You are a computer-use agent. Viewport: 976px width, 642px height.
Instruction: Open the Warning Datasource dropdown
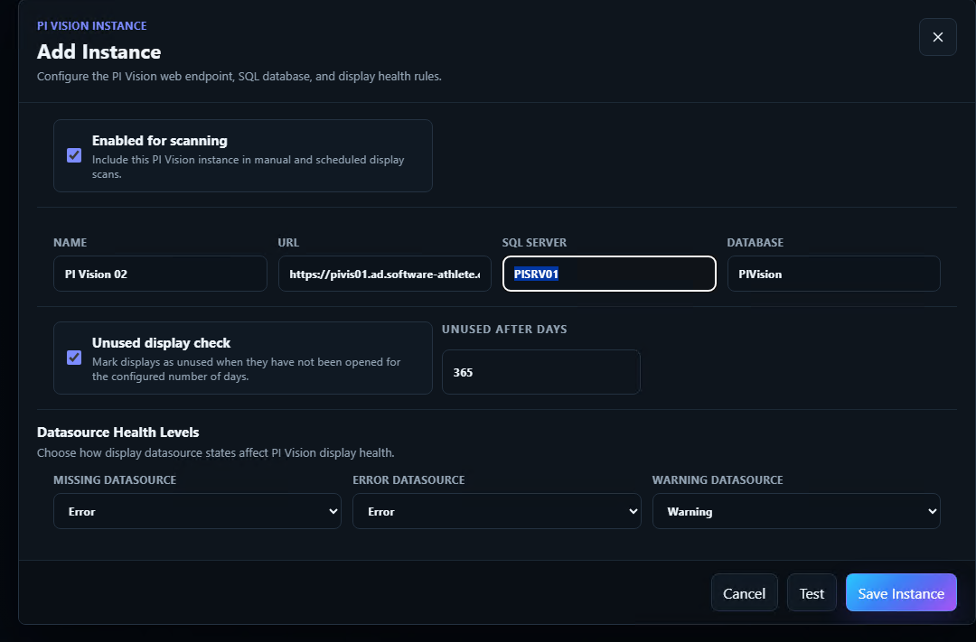tap(796, 511)
